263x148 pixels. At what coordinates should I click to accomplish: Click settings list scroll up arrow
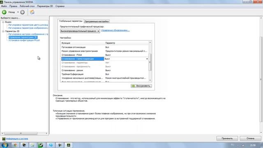click(x=150, y=42)
